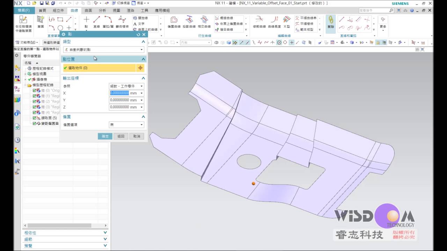The height and width of the screenshot is (251, 447).
Task: Click the point constructor crosshair icon
Action: pos(140,68)
